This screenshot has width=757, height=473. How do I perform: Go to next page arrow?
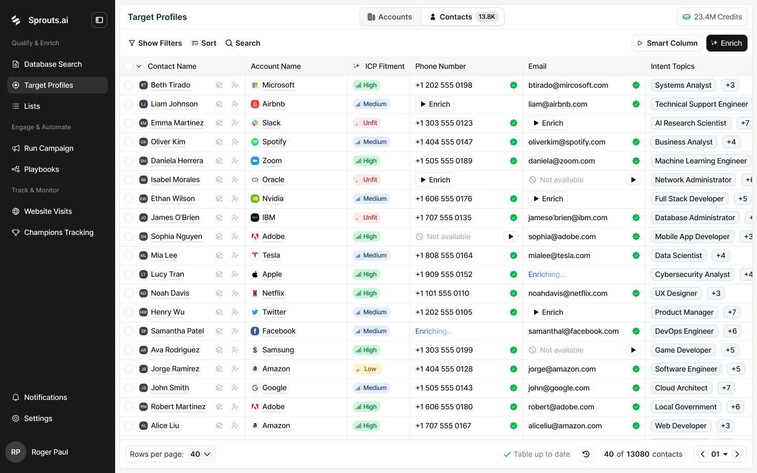pos(738,454)
